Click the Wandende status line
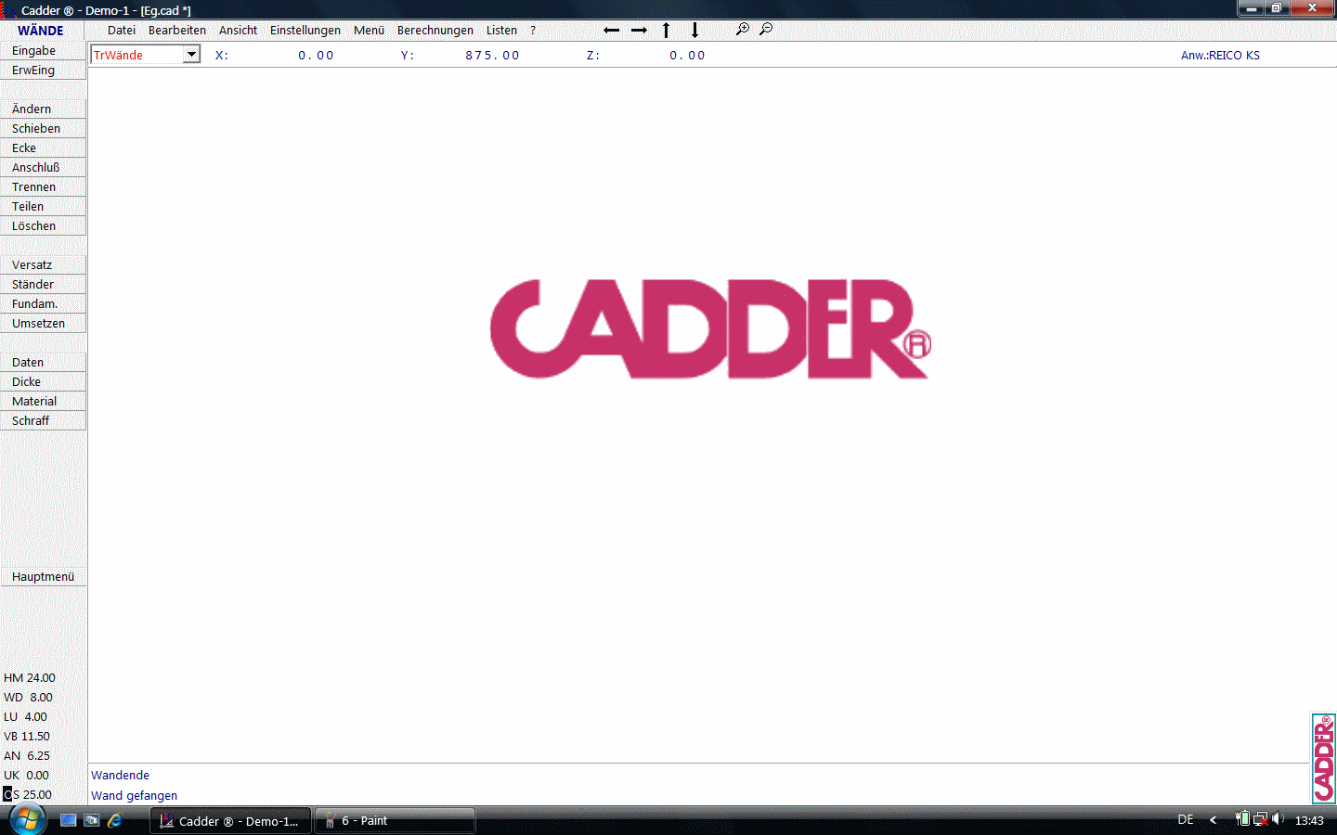 pyautogui.click(x=121, y=776)
